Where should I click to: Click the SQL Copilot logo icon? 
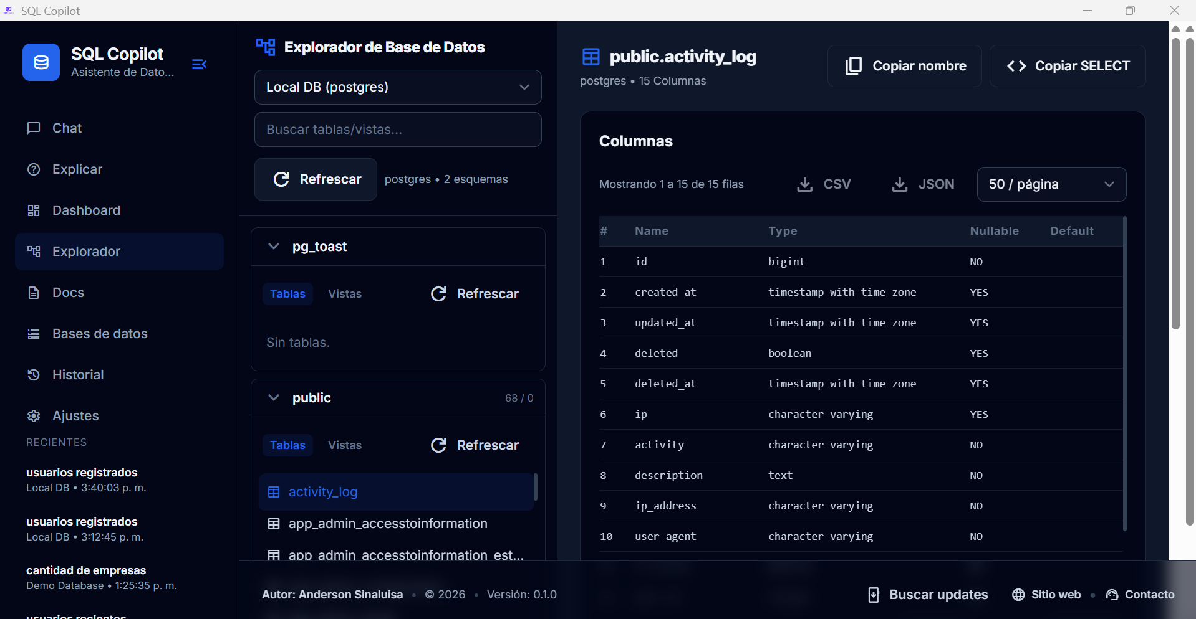pos(41,62)
